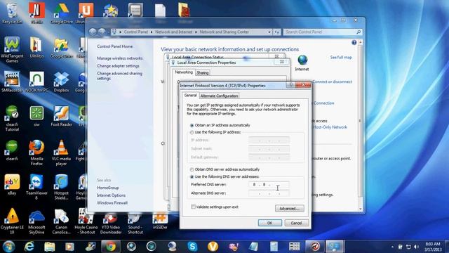Screen dimensions: 449x253
Task: Open the siw desktop icon
Action: [36, 116]
